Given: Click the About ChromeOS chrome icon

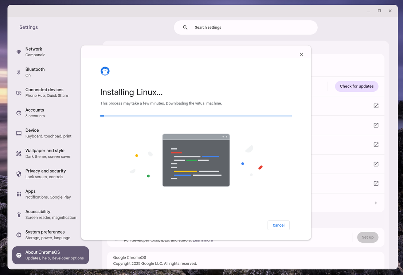Looking at the screenshot, I should (x=19, y=255).
